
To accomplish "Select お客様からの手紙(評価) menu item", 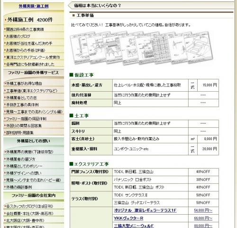I will (x=26, y=50).
